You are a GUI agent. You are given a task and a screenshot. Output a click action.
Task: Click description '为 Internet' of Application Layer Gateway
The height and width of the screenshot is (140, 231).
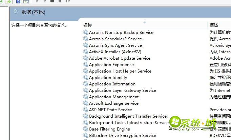[x=220, y=91]
